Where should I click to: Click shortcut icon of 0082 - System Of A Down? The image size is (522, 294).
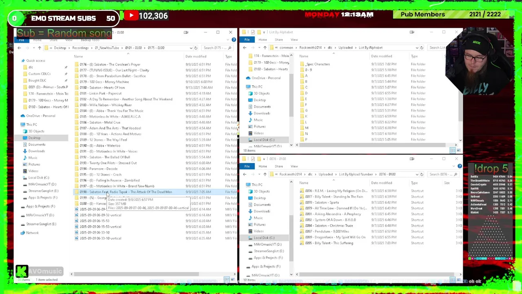[x=302, y=220]
